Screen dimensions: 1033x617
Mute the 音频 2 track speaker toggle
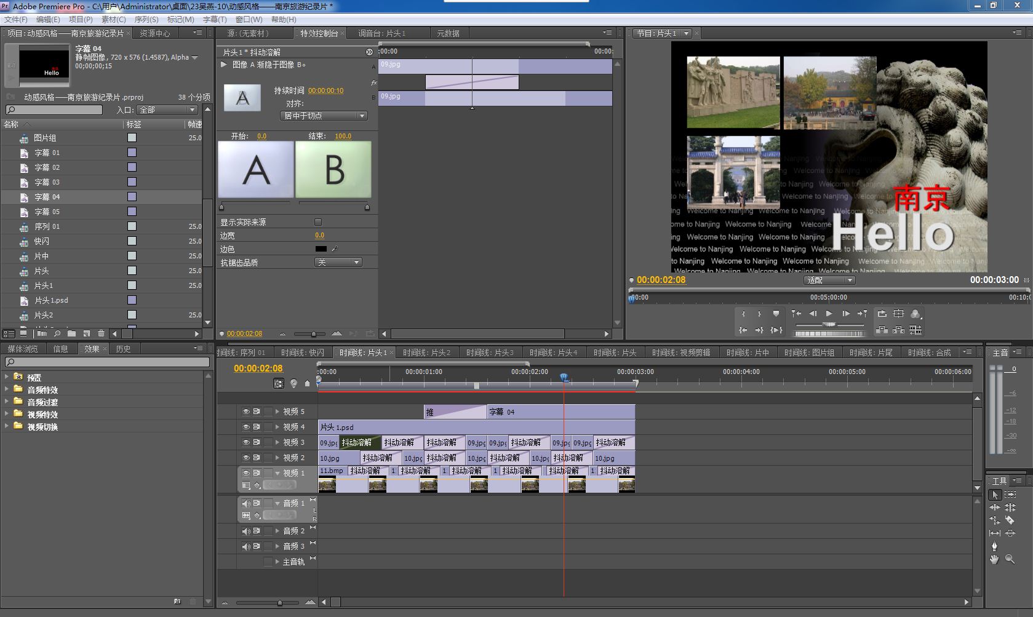(245, 531)
